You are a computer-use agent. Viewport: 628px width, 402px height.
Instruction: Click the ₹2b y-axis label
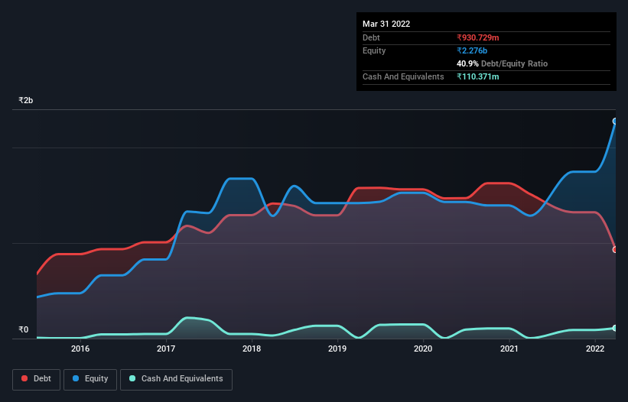26,100
